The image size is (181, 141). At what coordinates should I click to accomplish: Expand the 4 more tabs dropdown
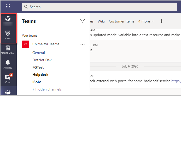(x=146, y=21)
